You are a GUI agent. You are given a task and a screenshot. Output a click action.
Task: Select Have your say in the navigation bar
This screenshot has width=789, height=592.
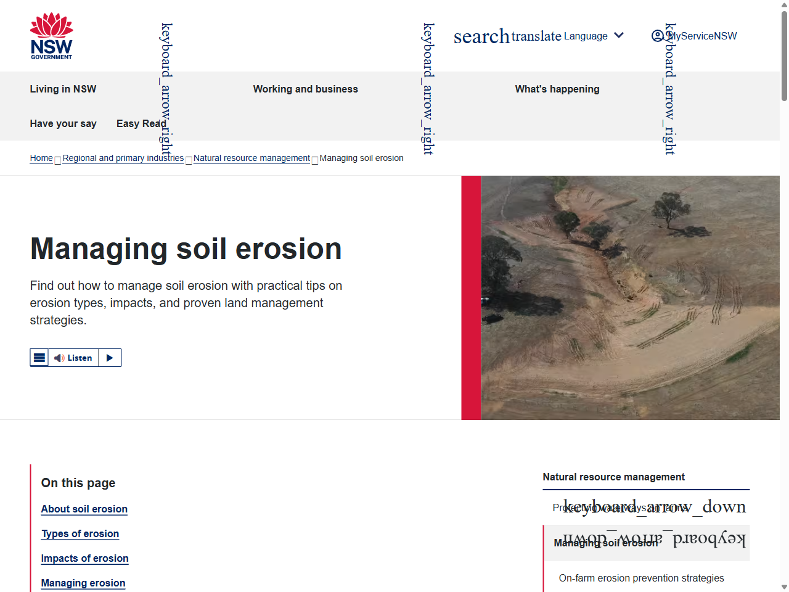pos(63,123)
